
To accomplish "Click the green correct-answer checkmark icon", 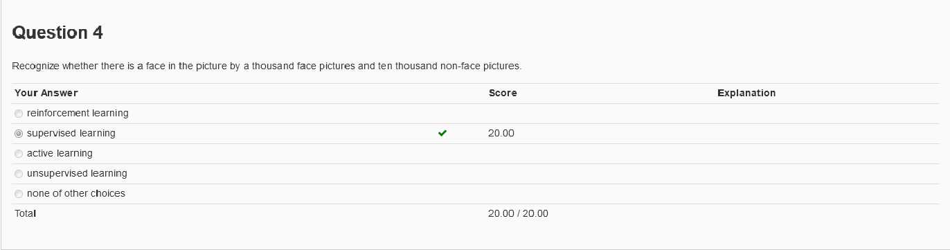I will click(x=442, y=133).
